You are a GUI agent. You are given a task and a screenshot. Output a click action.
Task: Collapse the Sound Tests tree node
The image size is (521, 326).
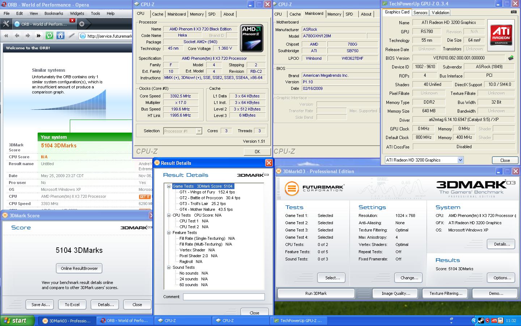coord(169,267)
